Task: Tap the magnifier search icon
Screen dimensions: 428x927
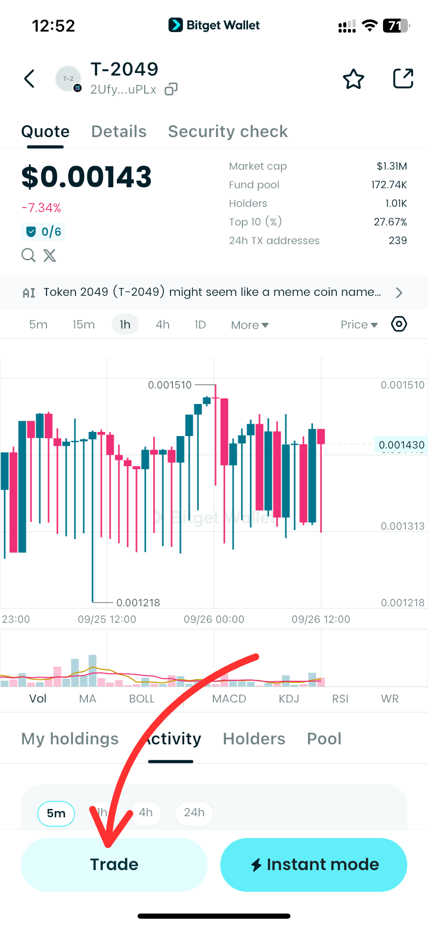Action: pos(28,255)
